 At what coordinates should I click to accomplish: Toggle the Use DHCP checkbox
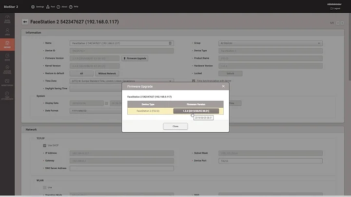44,145
